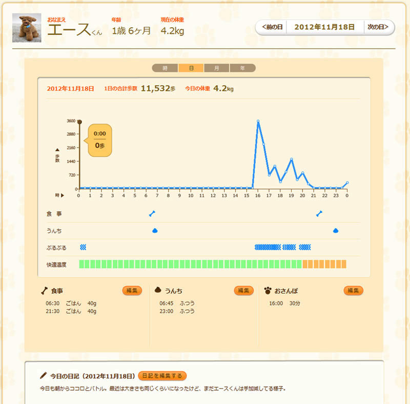Click the dog profile photo thumbnail
Screen dimensions: 410x404
pyautogui.click(x=27, y=28)
